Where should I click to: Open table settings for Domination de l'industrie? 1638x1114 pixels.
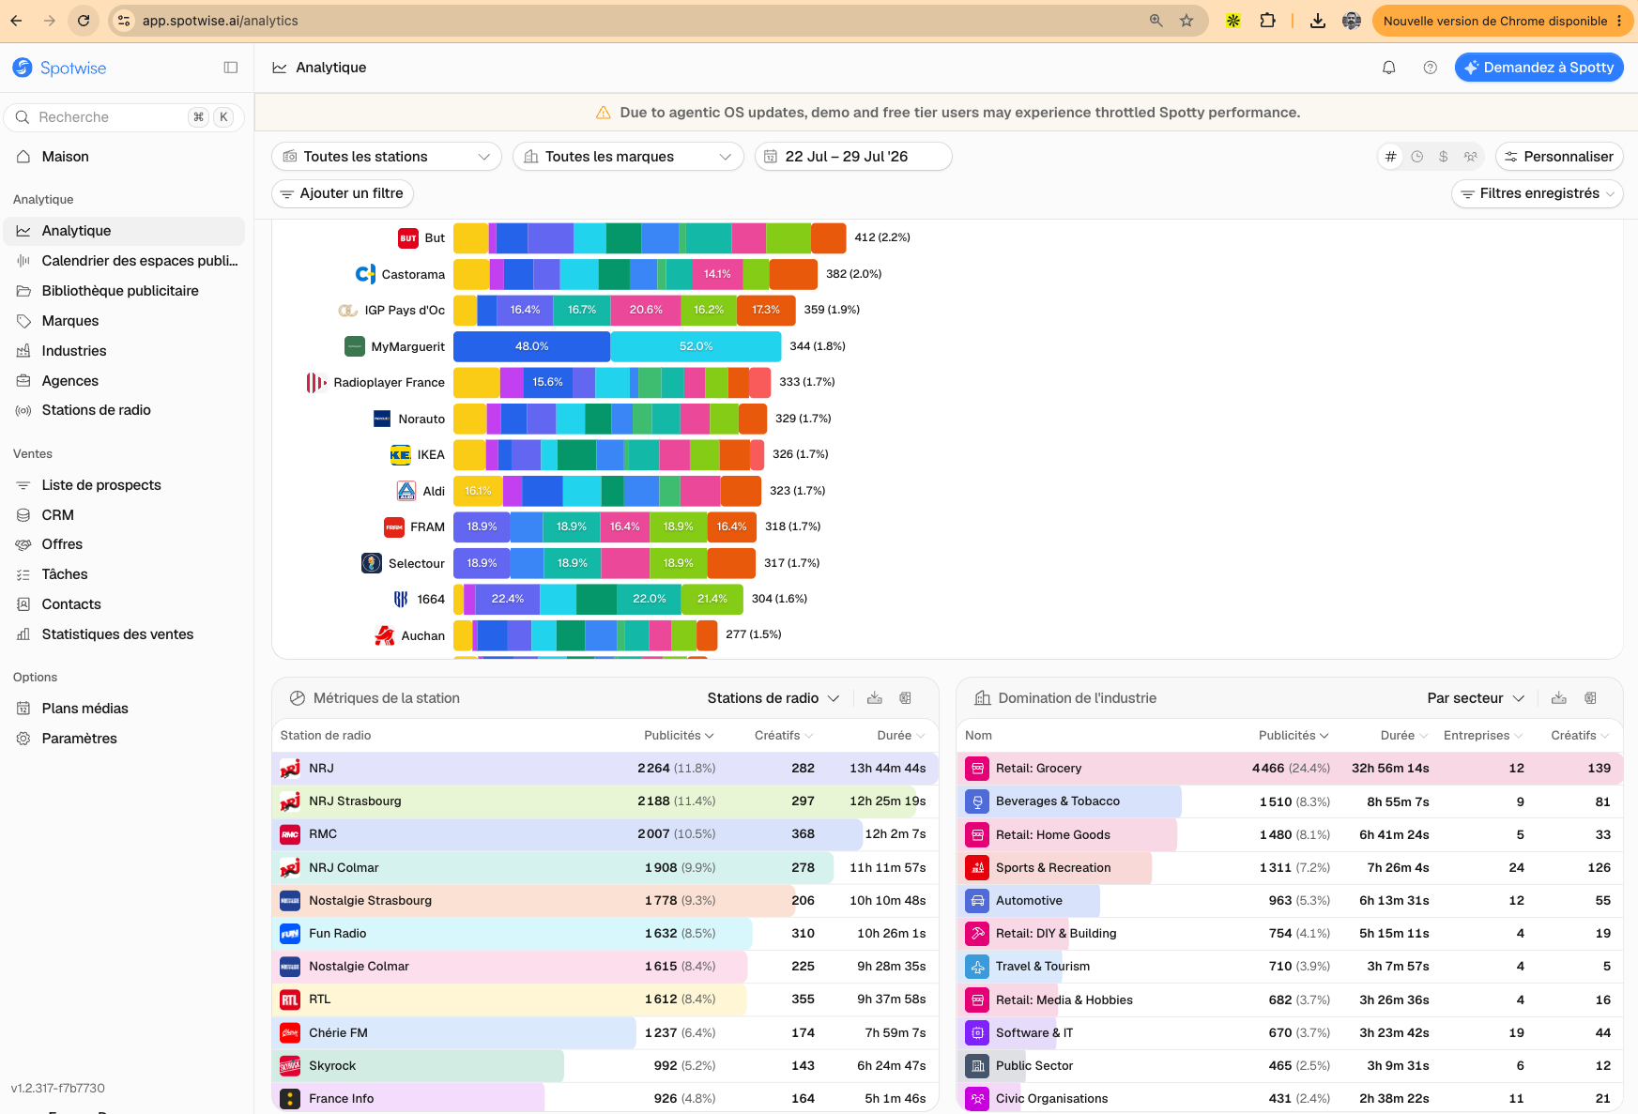tap(1590, 698)
